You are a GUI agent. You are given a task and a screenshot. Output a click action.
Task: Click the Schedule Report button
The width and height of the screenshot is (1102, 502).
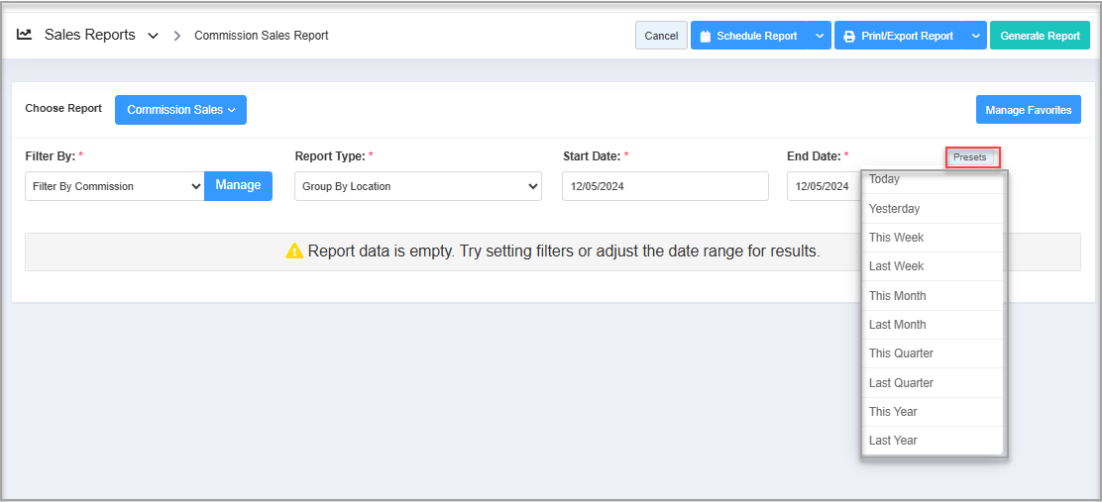tap(749, 36)
